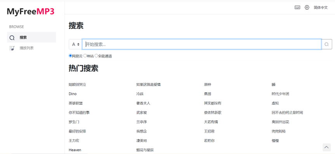
Task: Choose trending term 其实都没有
Action: click(x=213, y=103)
